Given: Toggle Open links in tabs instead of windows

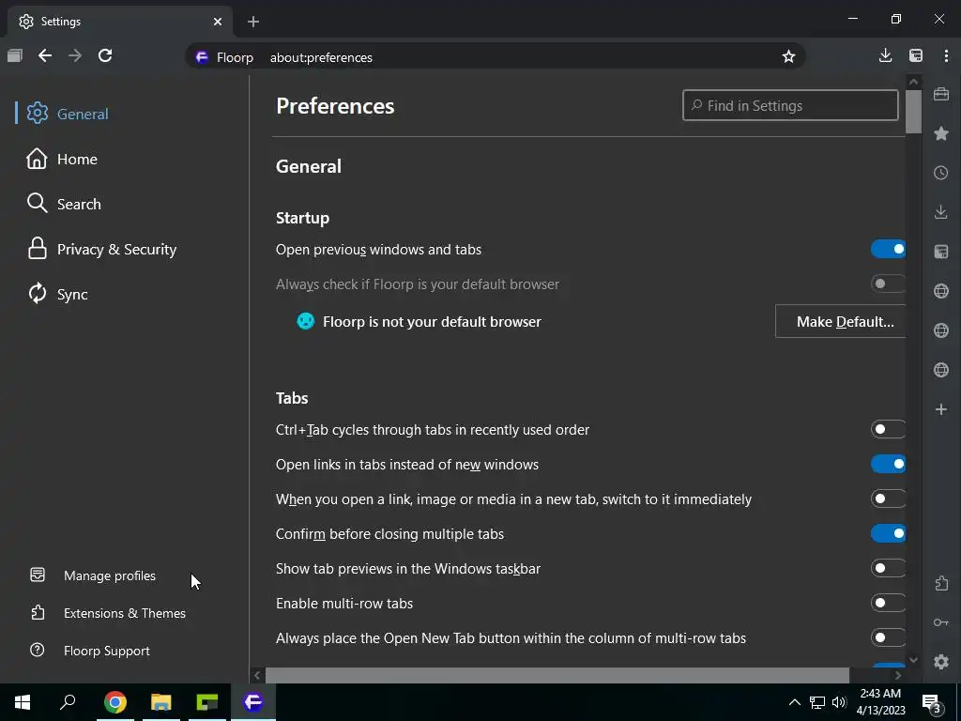Looking at the screenshot, I should [888, 464].
